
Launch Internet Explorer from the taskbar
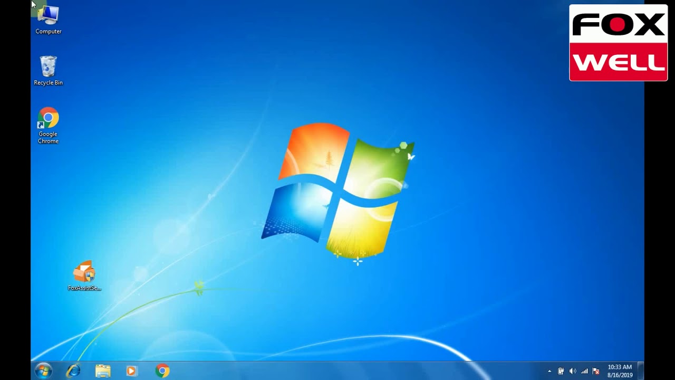point(73,371)
